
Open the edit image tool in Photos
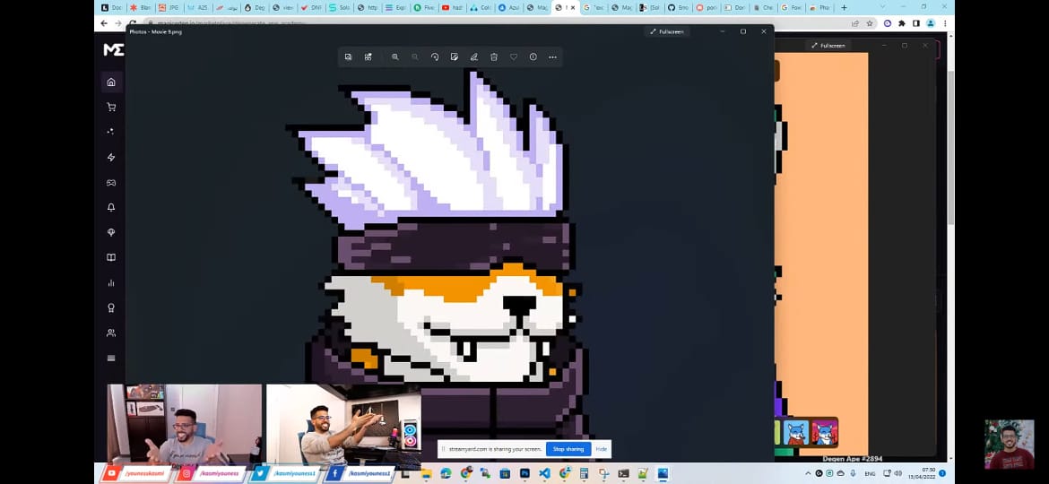(455, 56)
